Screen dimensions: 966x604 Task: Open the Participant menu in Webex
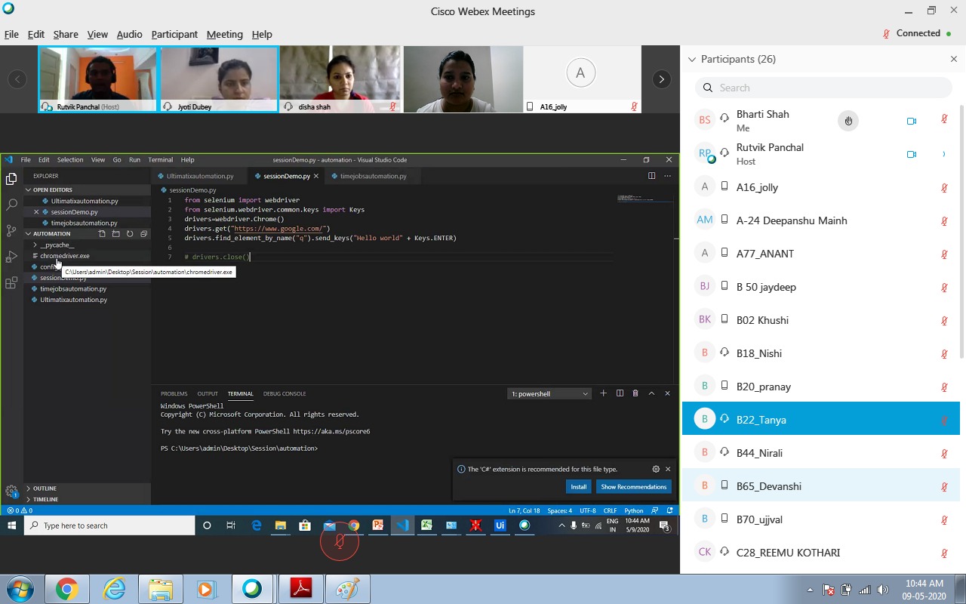click(x=174, y=34)
